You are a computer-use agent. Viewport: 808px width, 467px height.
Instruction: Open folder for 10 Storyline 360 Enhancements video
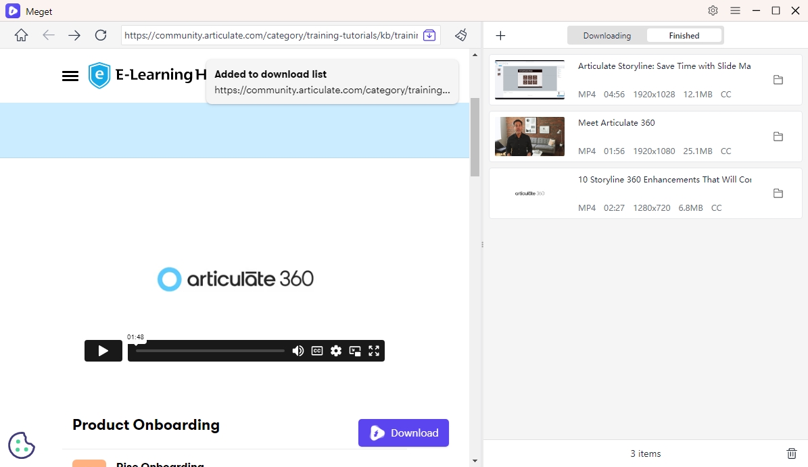tap(778, 193)
